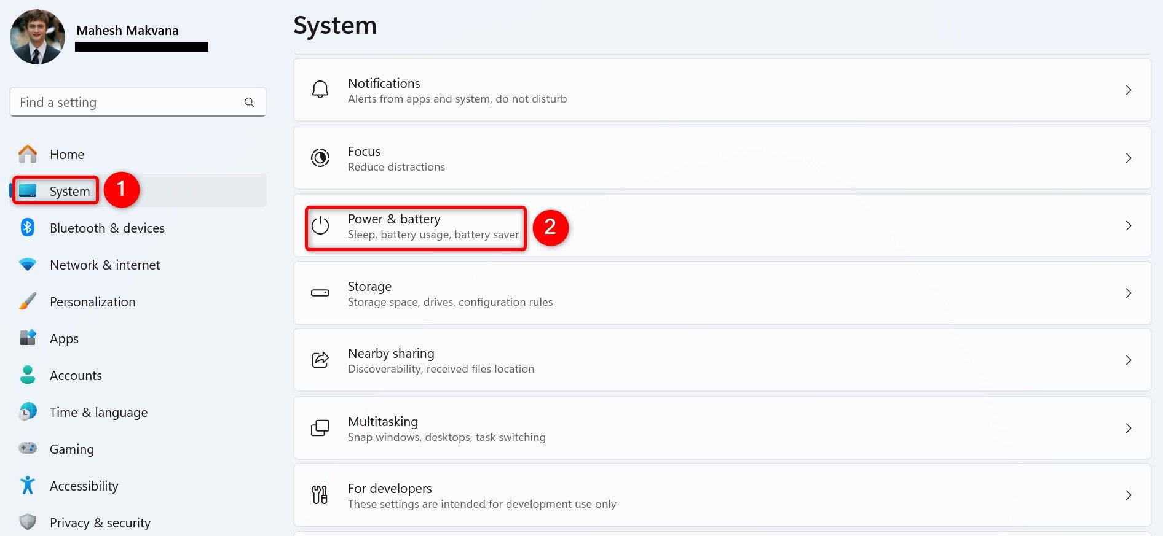Click the Notifications bell icon

tap(320, 90)
